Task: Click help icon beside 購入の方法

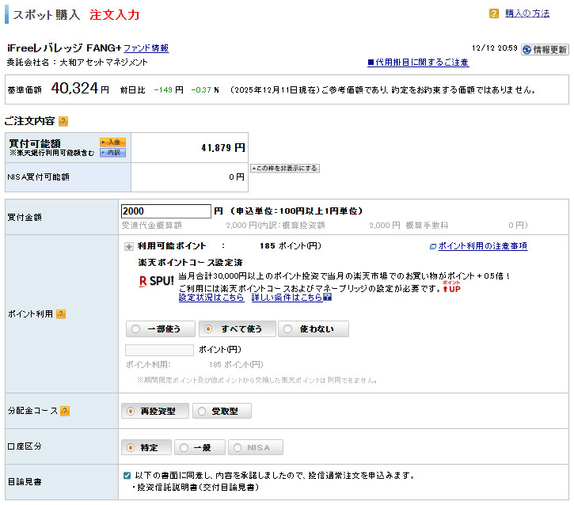Action: (x=494, y=13)
